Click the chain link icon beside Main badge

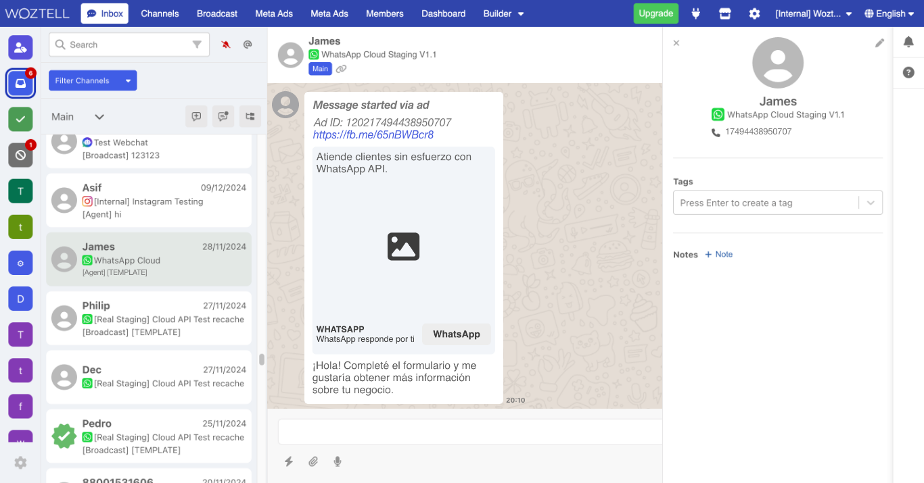click(x=342, y=69)
